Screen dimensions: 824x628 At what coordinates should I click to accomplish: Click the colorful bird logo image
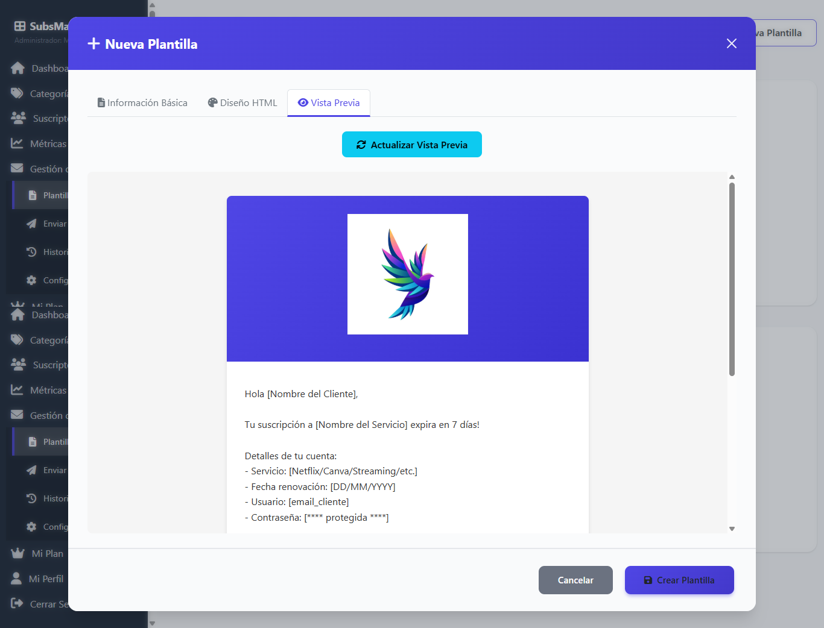[408, 274]
